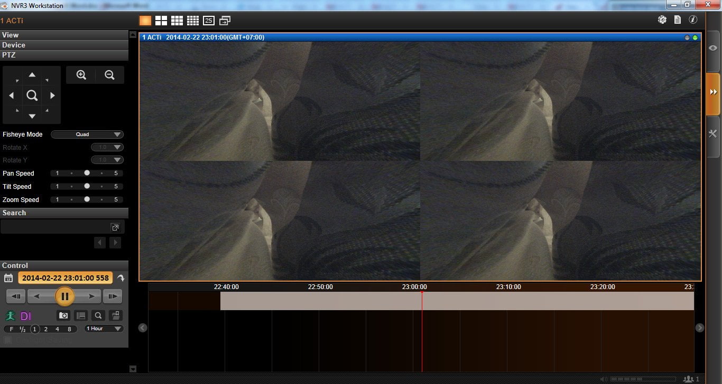722x384 pixels.
Task: Move PTZ diagonally down-right
Action: point(47,110)
